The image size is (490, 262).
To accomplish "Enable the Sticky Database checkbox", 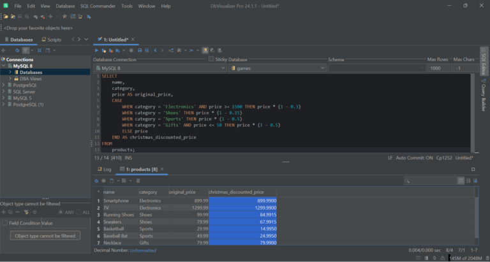I will [x=211, y=59].
